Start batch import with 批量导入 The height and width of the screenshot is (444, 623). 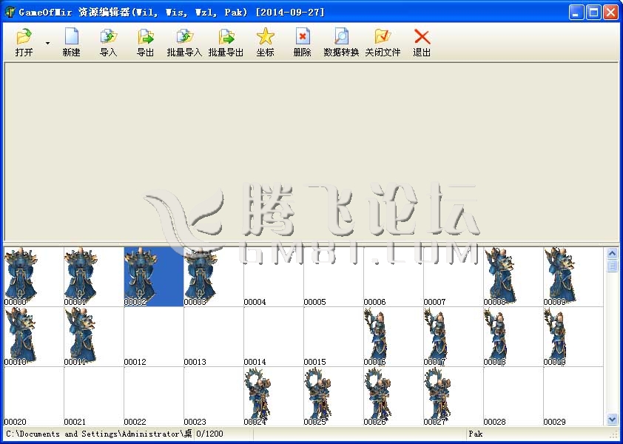[x=184, y=42]
